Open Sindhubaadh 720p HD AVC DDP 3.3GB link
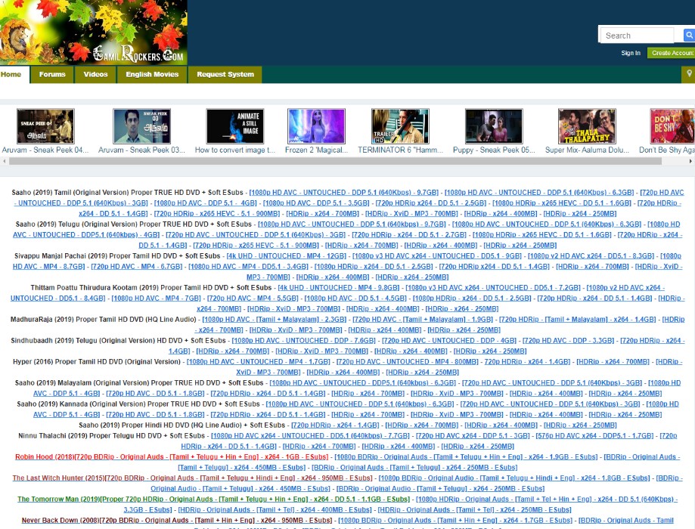 click(568, 341)
